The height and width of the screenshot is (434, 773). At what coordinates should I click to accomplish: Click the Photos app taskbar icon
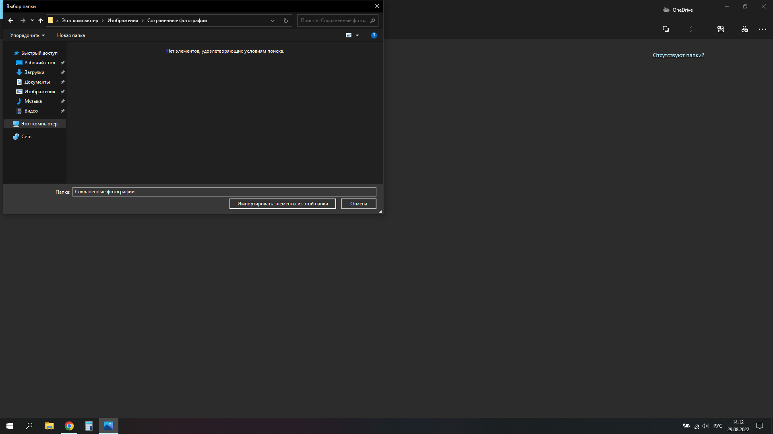109,426
